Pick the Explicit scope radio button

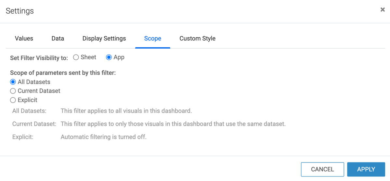[13, 100]
